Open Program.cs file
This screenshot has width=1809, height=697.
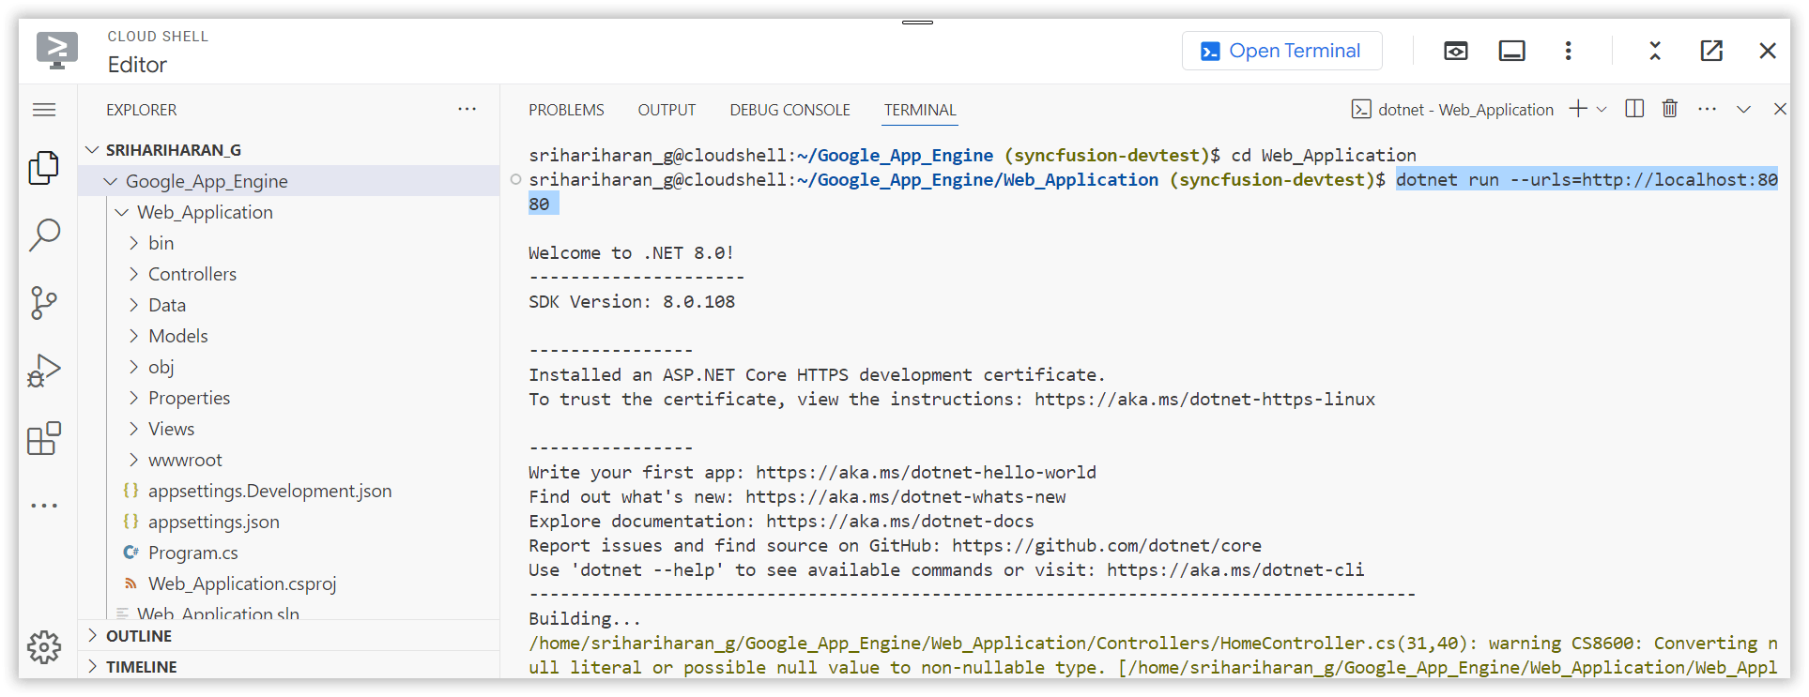coord(192,553)
